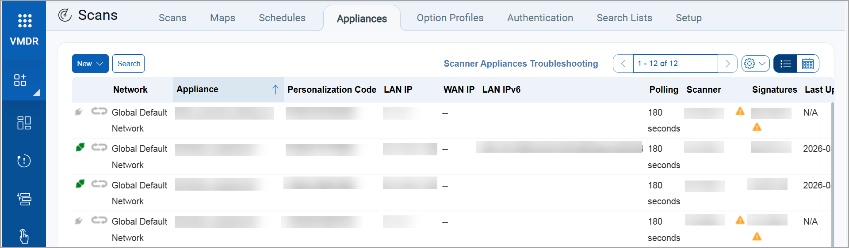Switch to list view icon
Screen dimensions: 849x248
pyautogui.click(x=786, y=64)
